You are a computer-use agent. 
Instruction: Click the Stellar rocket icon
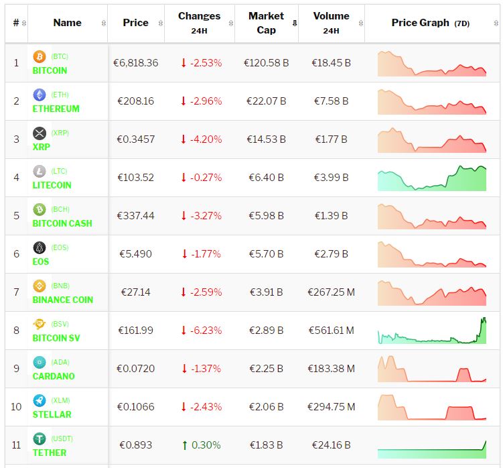click(39, 401)
